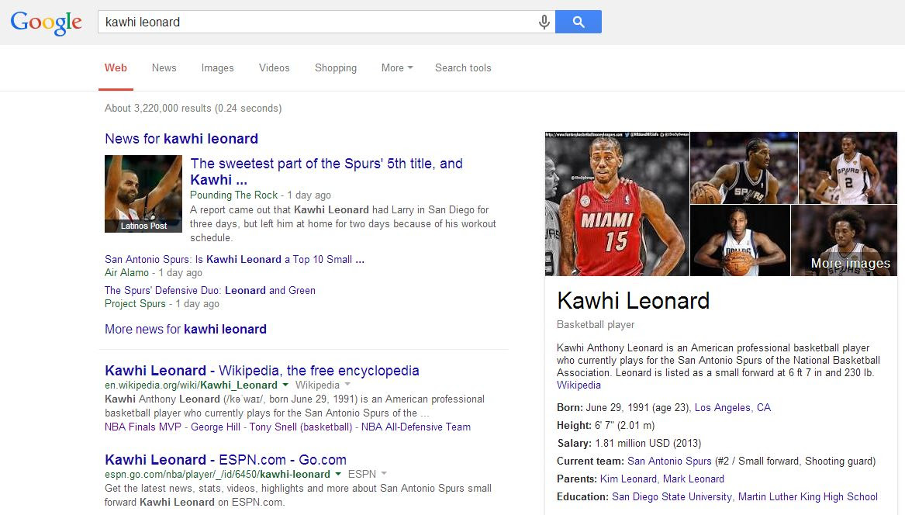905x515 pixels.
Task: Expand the gray ESPN source arrow
Action: coord(384,474)
